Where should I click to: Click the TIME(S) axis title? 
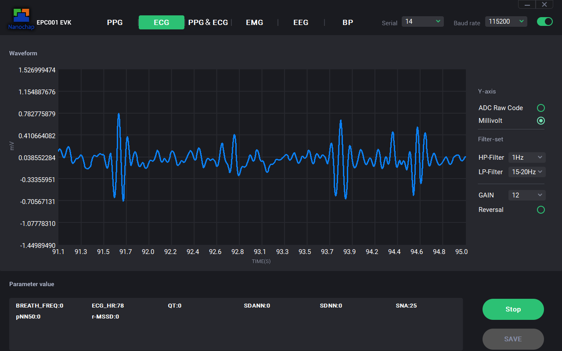click(x=261, y=261)
